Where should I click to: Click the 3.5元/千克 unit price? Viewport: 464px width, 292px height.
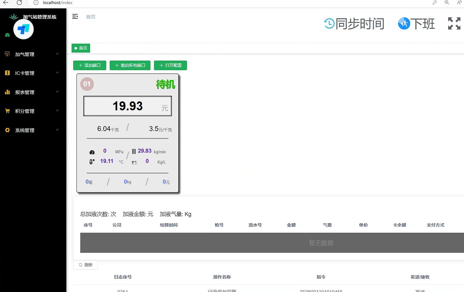[160, 129]
